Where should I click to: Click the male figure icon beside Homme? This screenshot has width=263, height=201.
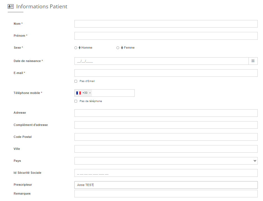80,48
